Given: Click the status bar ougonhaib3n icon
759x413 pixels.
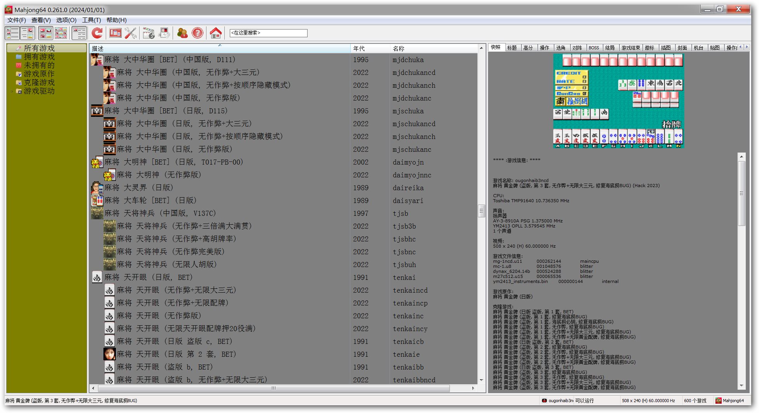Looking at the screenshot, I should (544, 401).
